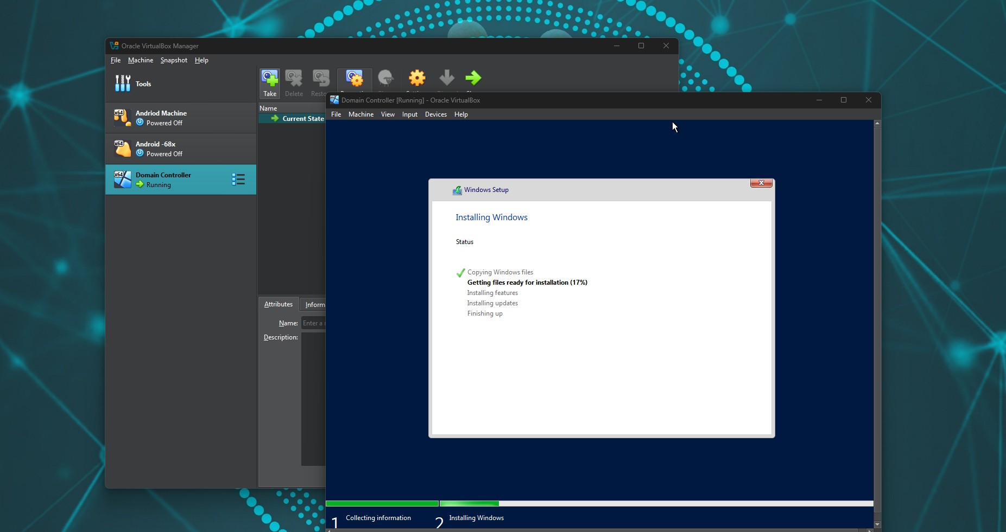Click 'Installing updates' status text

coord(492,303)
